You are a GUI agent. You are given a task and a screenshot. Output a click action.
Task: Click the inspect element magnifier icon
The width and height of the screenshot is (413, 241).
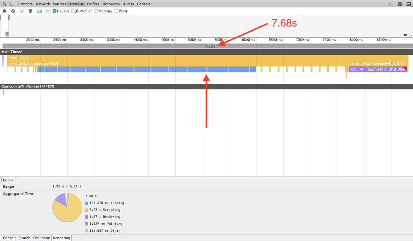point(4,4)
